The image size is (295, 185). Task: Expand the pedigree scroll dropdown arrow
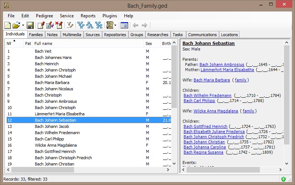coord(115,25)
